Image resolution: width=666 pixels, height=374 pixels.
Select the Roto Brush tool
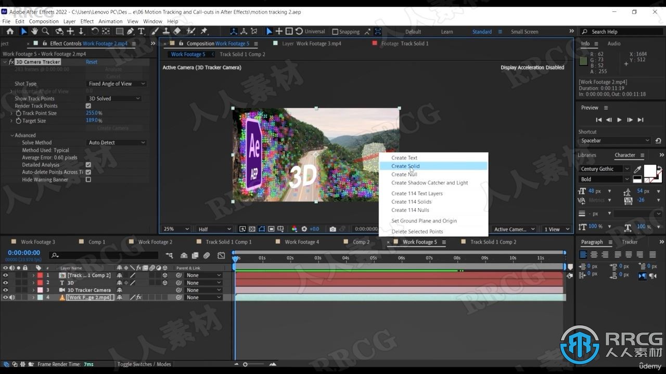tap(191, 31)
